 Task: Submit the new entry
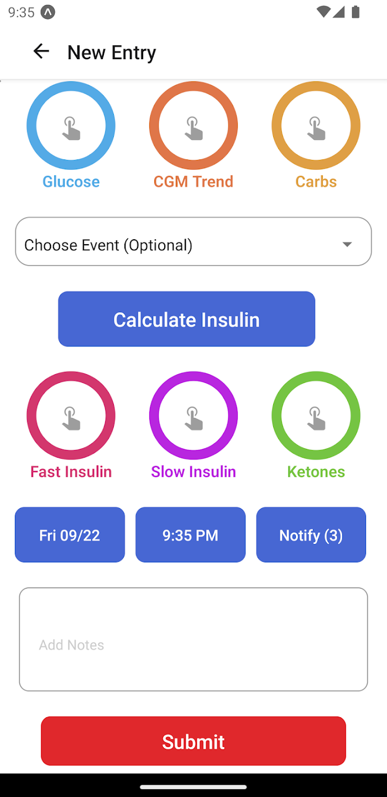(x=193, y=741)
